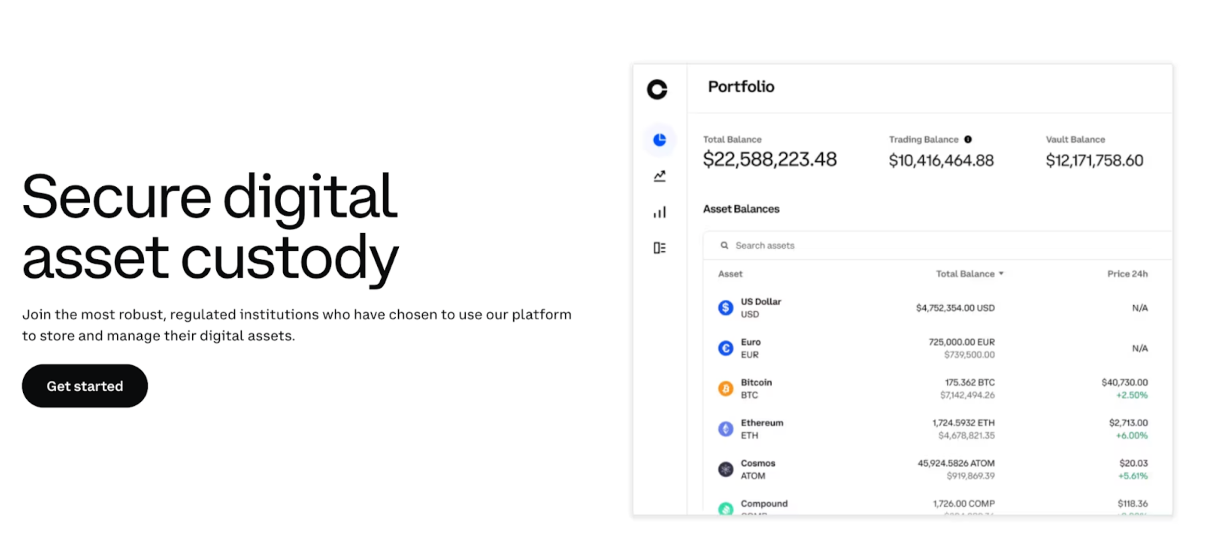Open the list panel sidebar icon
This screenshot has width=1221, height=554.
[x=659, y=248]
